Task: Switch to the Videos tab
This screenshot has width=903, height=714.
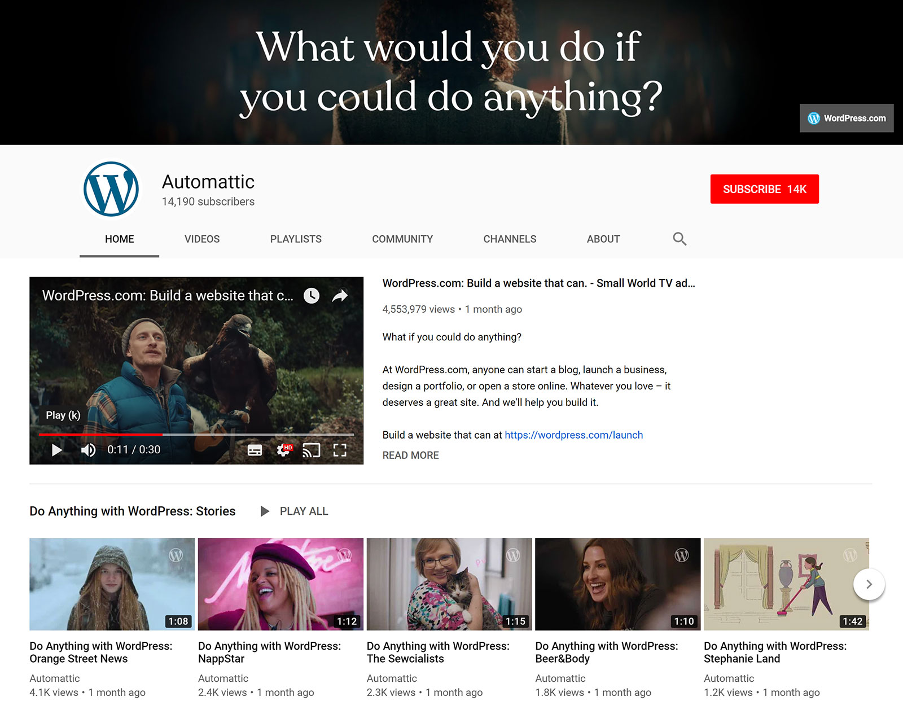Action: click(202, 239)
